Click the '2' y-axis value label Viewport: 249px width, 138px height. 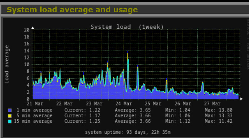tap(28, 92)
